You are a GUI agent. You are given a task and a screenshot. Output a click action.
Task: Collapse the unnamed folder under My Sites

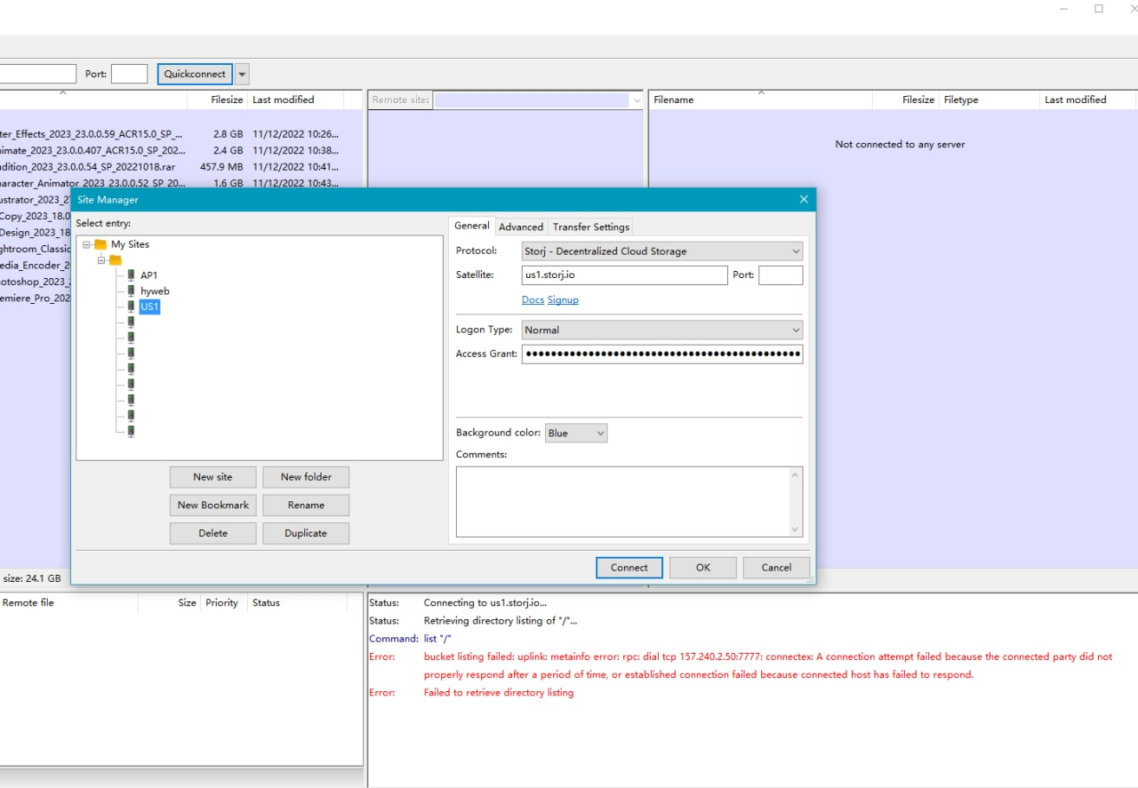click(102, 260)
